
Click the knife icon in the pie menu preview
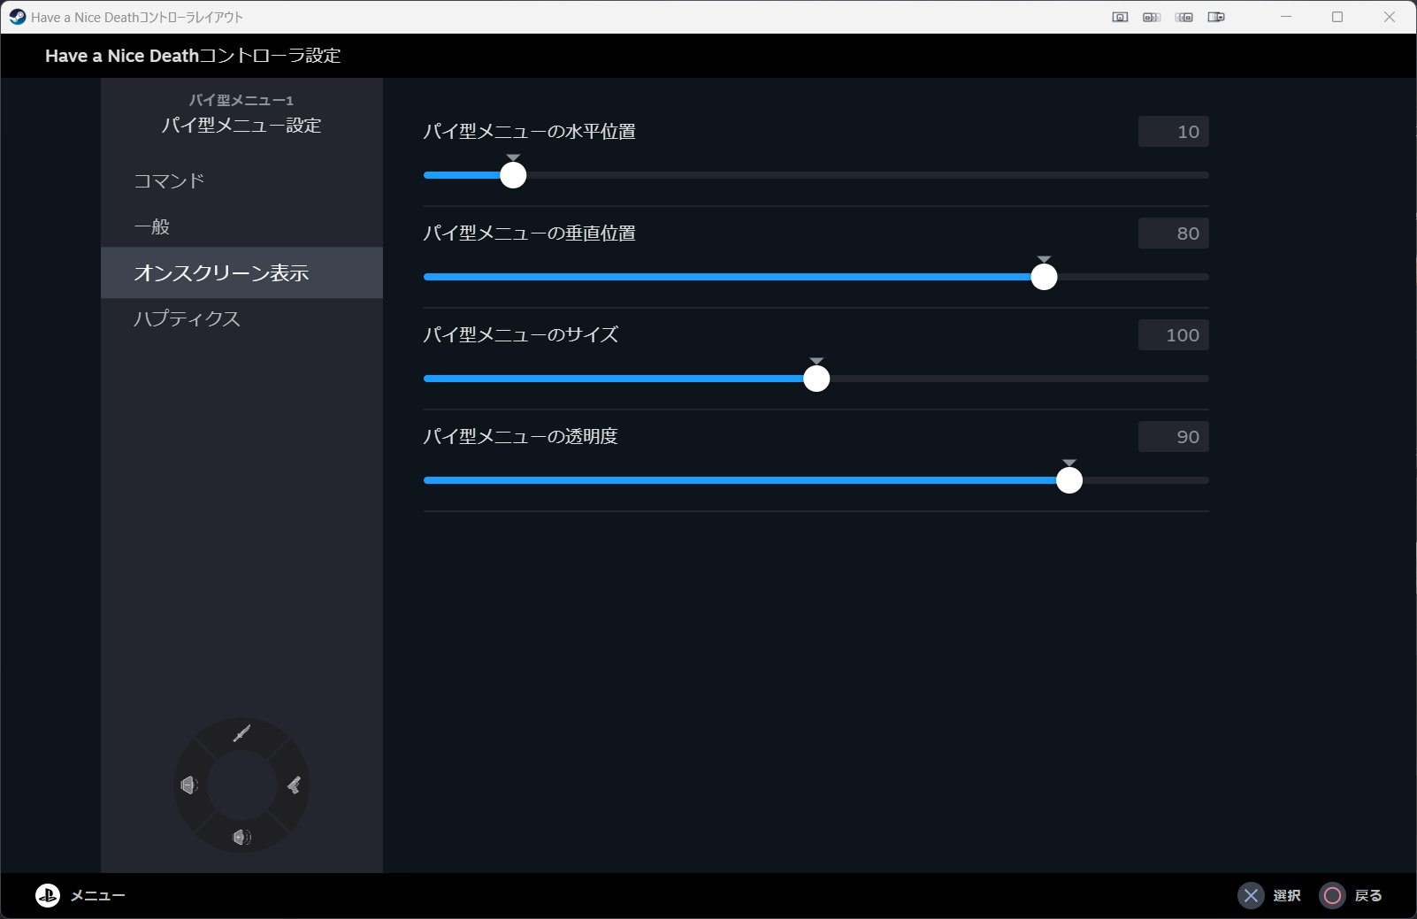pos(241,733)
